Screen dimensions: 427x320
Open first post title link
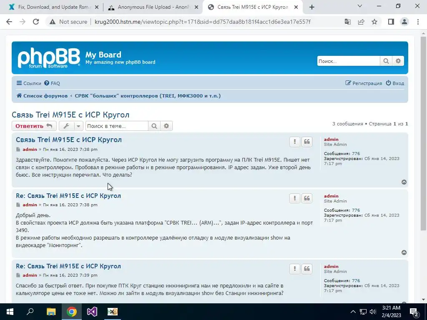[x=69, y=140]
